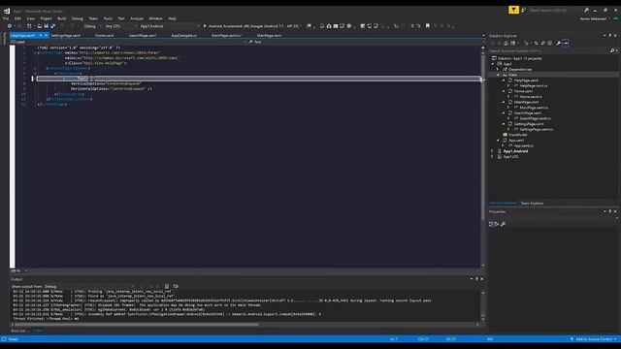This screenshot has width=621, height=349.
Task: Click the Android home-shaped toolbar icon
Action: [x=329, y=26]
